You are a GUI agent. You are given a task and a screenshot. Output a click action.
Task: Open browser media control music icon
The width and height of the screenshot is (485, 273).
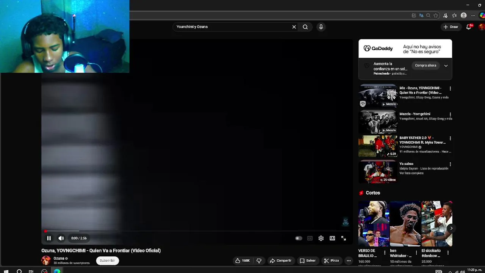click(445, 16)
